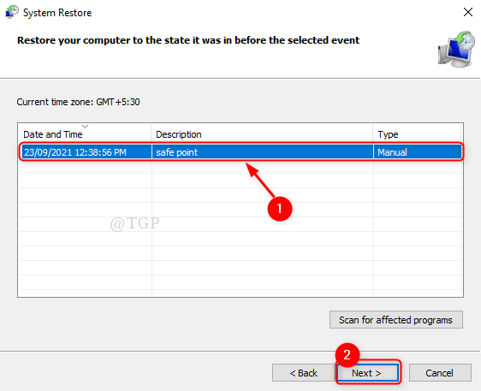Sort list by Description column header
This screenshot has width=481, height=391.
pos(179,134)
